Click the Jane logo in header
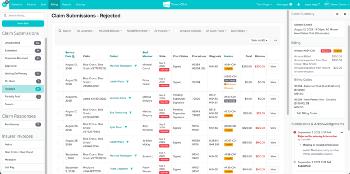350x174 pixels. coord(166,5)
